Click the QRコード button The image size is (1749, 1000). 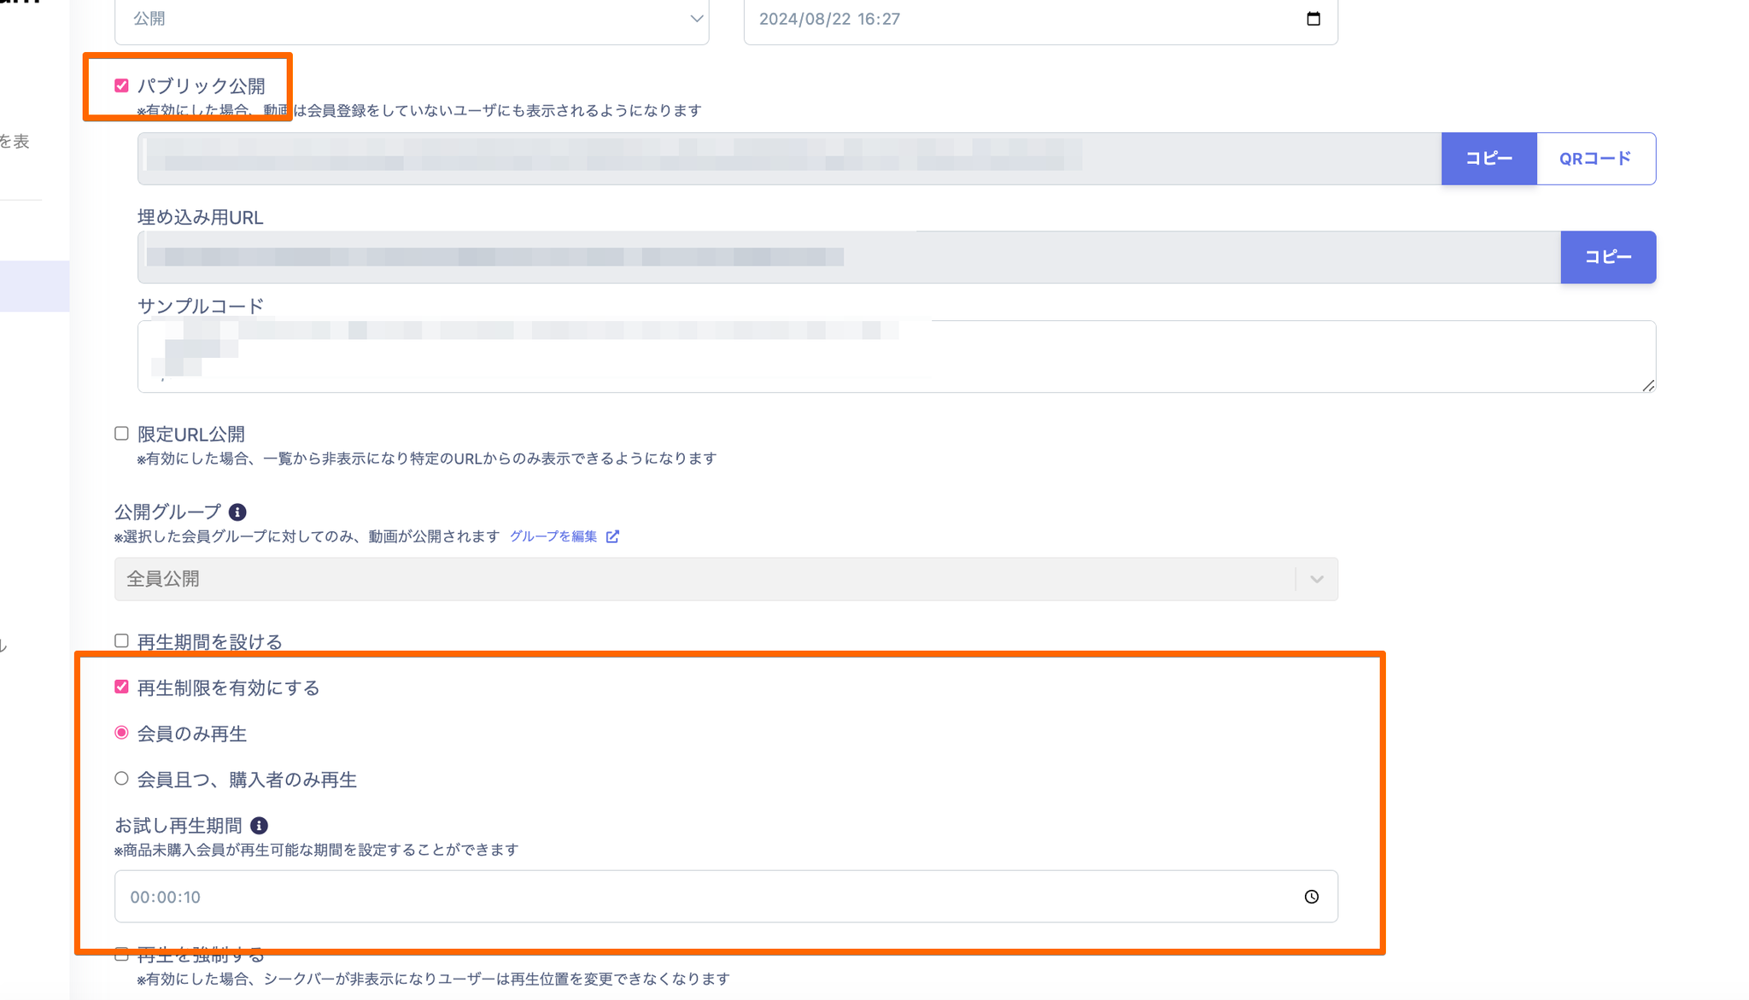(1595, 159)
